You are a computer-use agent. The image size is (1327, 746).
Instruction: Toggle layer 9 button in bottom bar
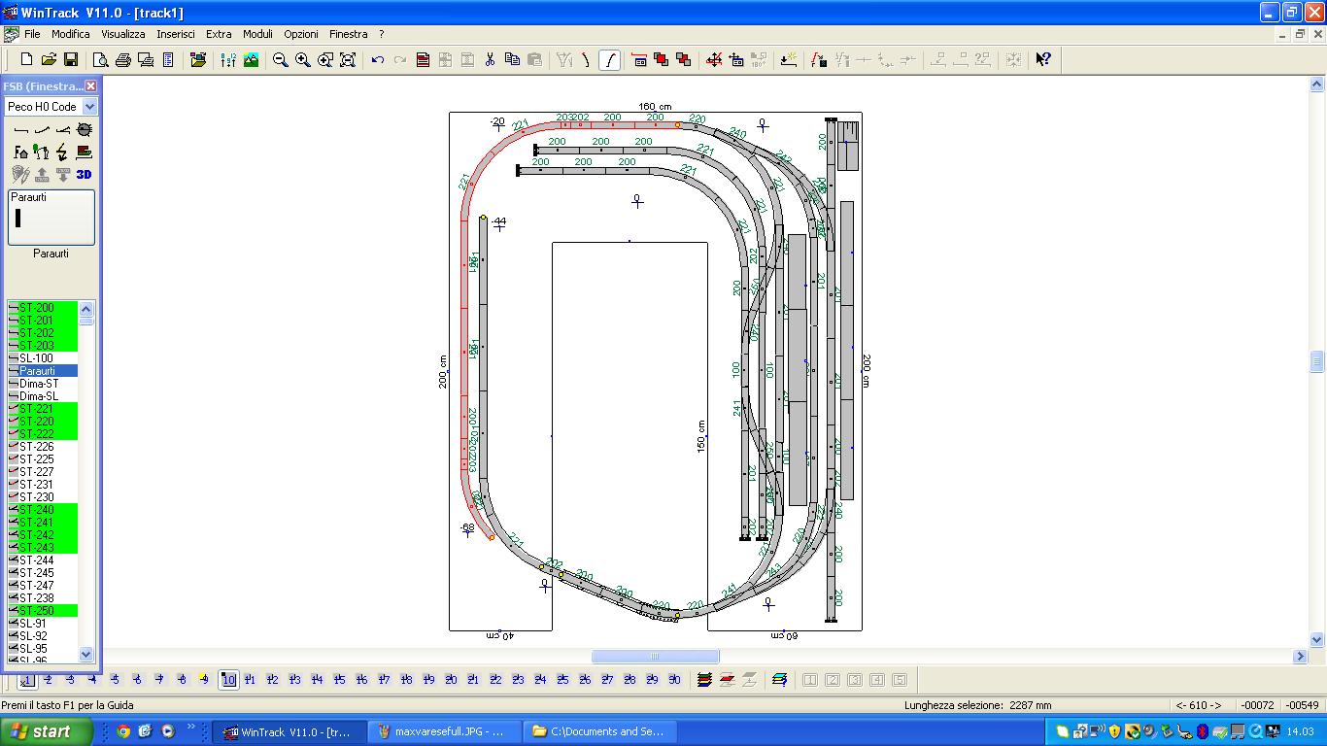(204, 680)
